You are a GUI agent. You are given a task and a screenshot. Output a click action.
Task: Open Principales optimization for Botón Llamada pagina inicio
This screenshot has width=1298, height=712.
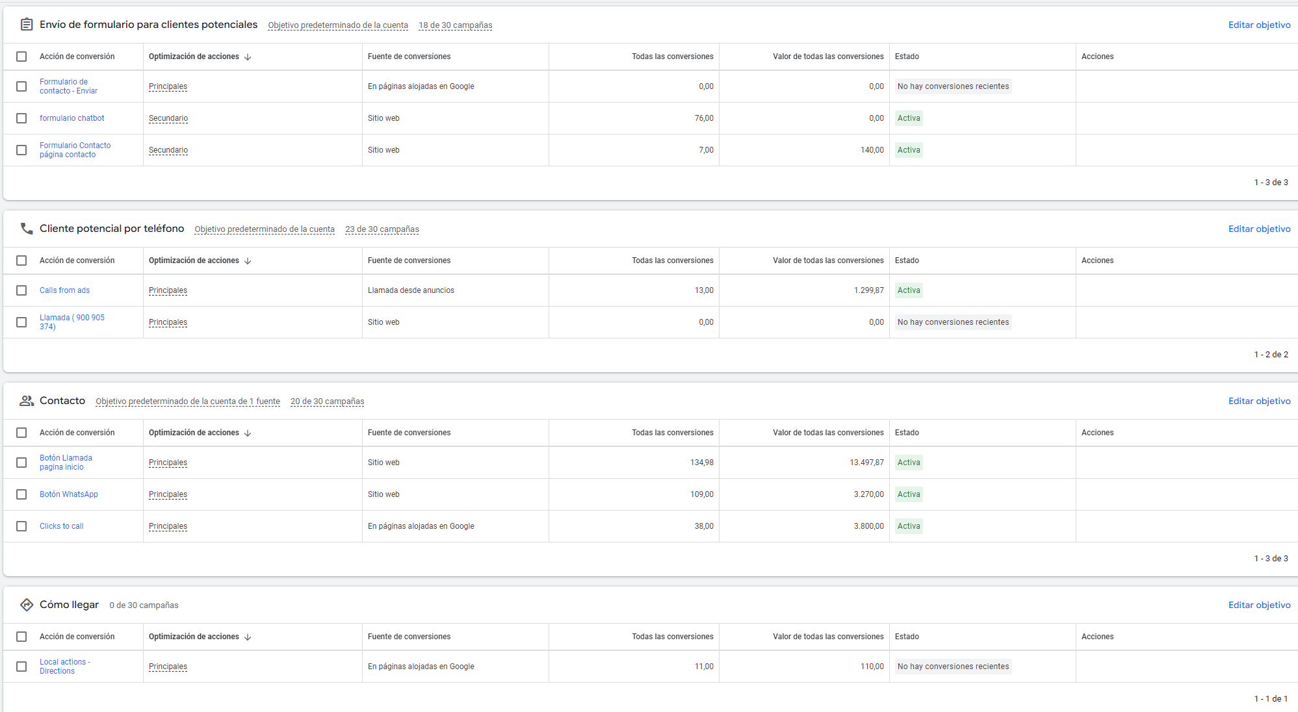[x=168, y=463]
